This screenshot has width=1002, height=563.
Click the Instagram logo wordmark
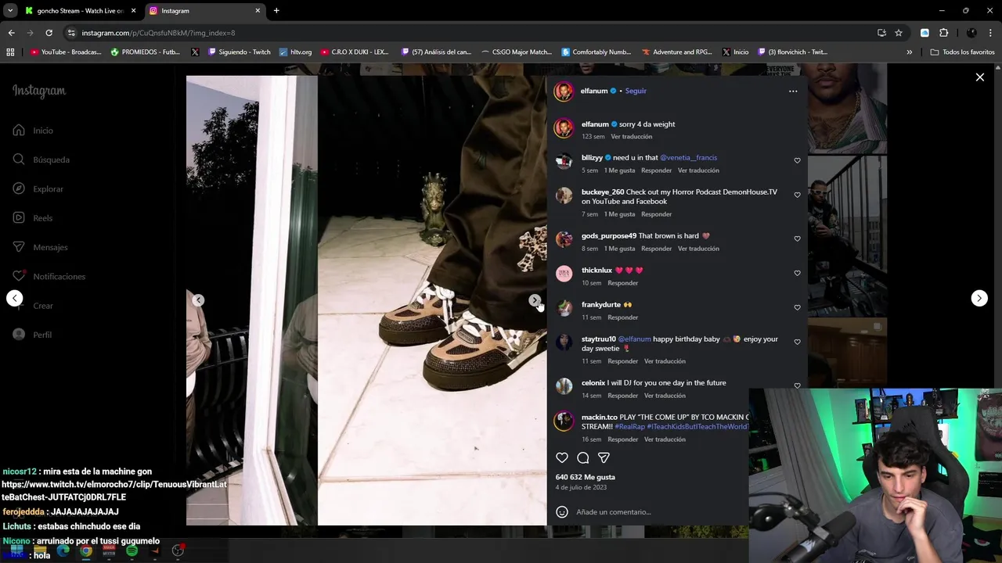coord(39,91)
